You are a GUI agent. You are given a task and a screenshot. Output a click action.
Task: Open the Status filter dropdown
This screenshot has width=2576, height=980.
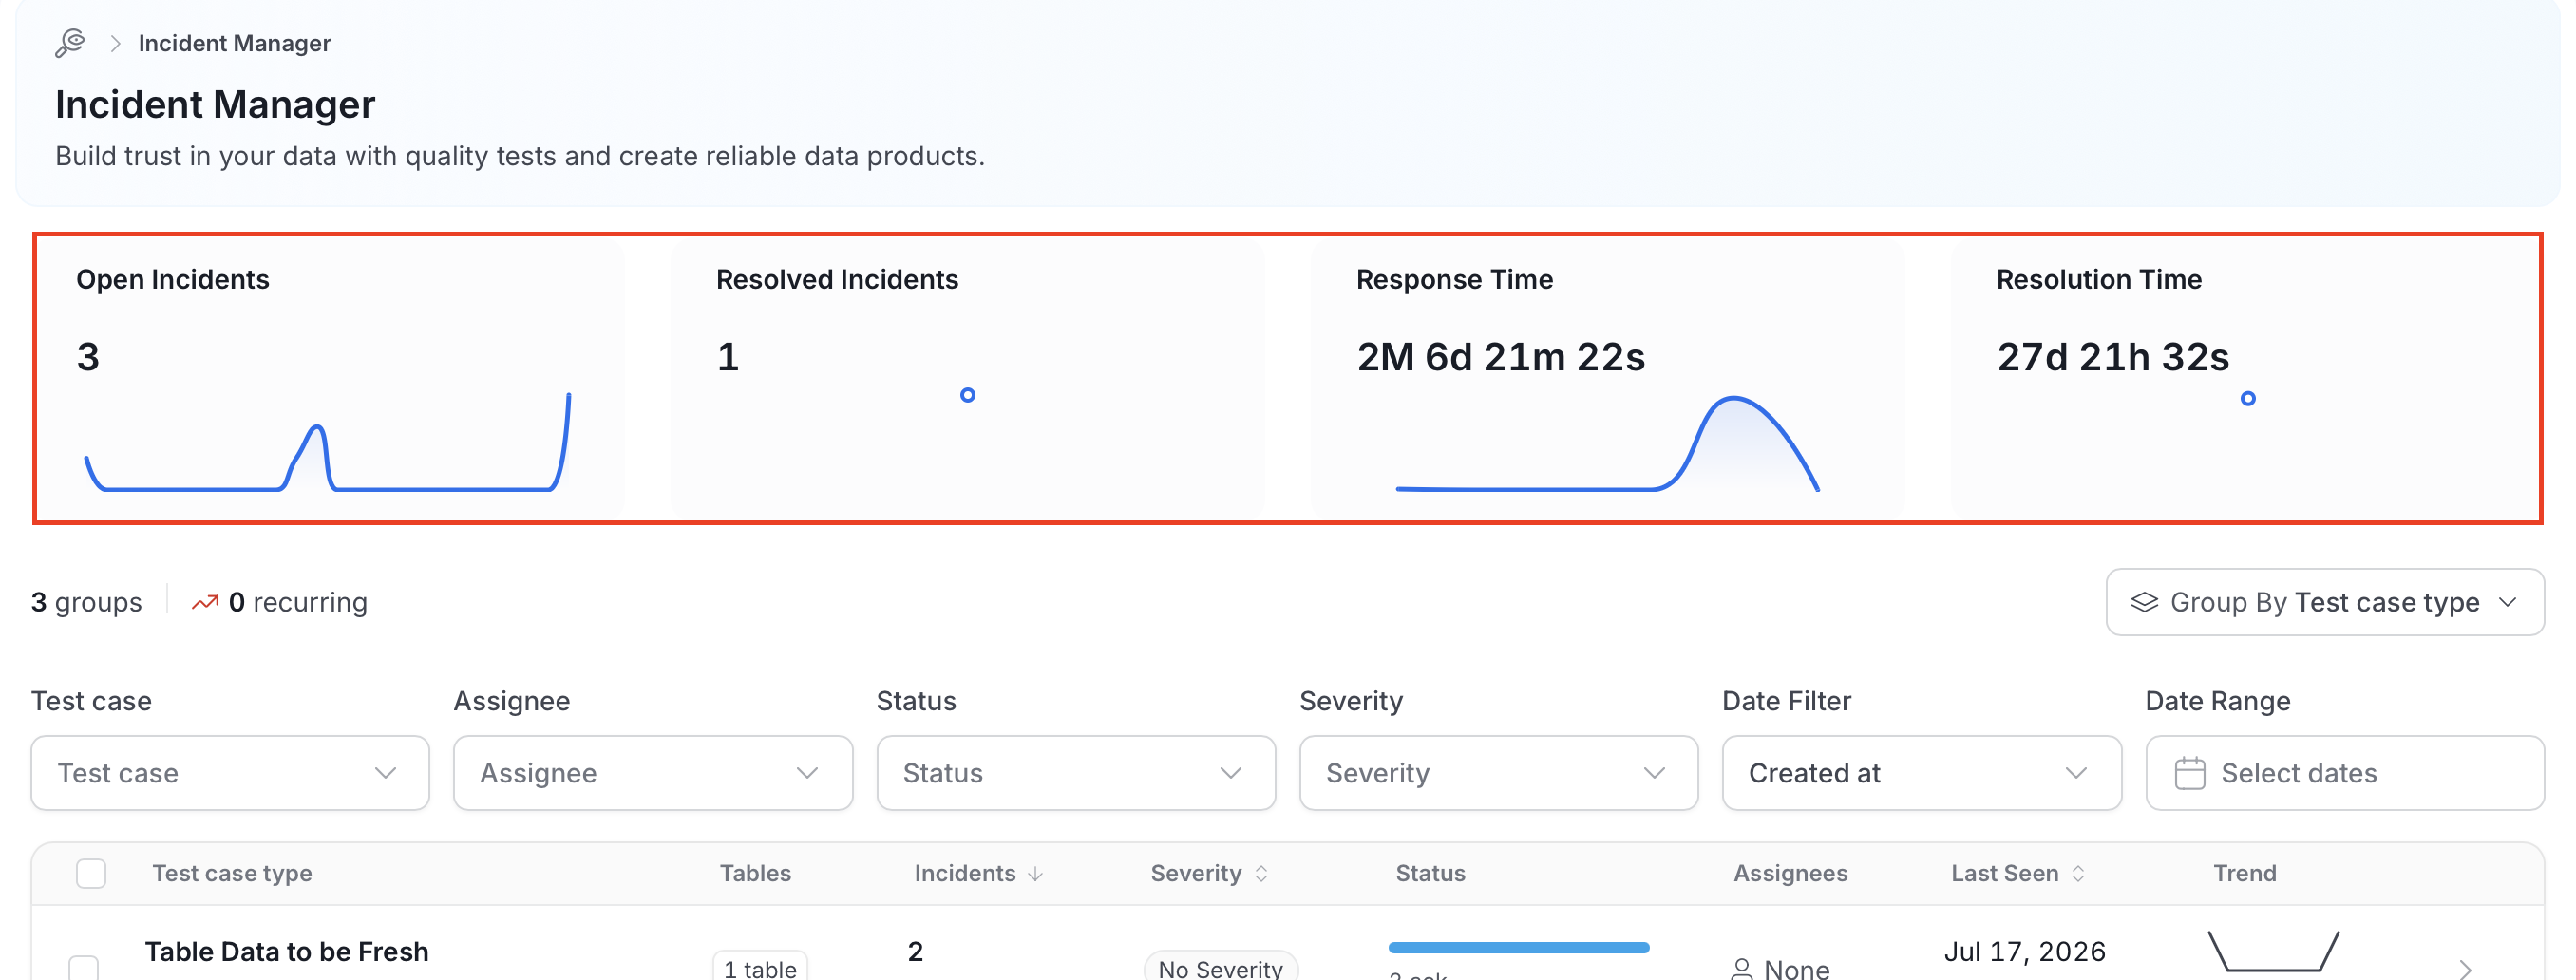(x=1076, y=773)
